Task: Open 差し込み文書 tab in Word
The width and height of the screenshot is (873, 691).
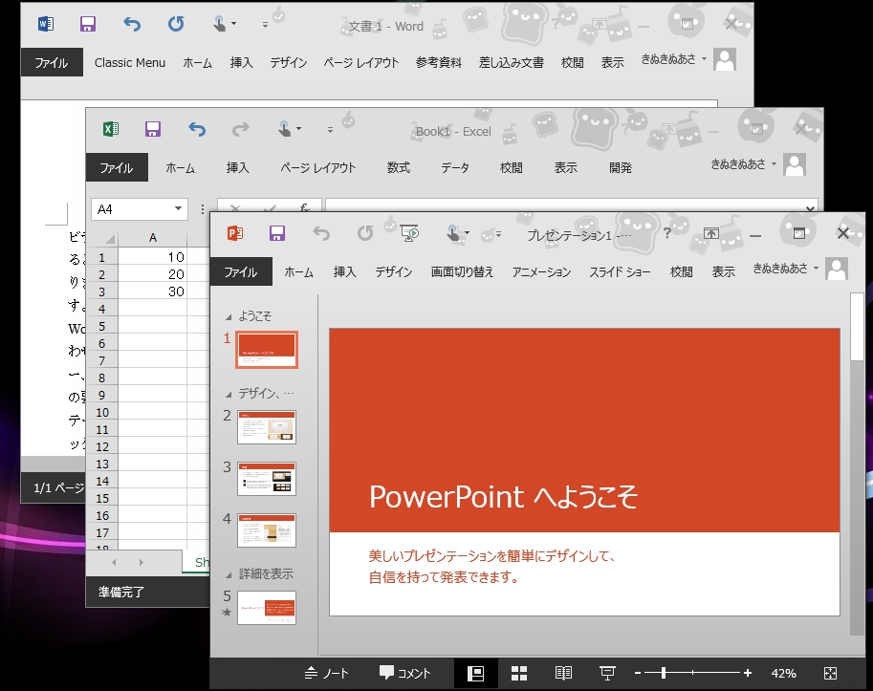Action: click(x=512, y=62)
